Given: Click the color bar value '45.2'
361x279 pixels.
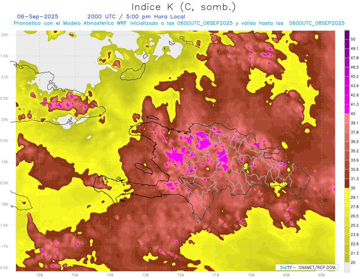Looking at the screenshot, I should [355, 76].
